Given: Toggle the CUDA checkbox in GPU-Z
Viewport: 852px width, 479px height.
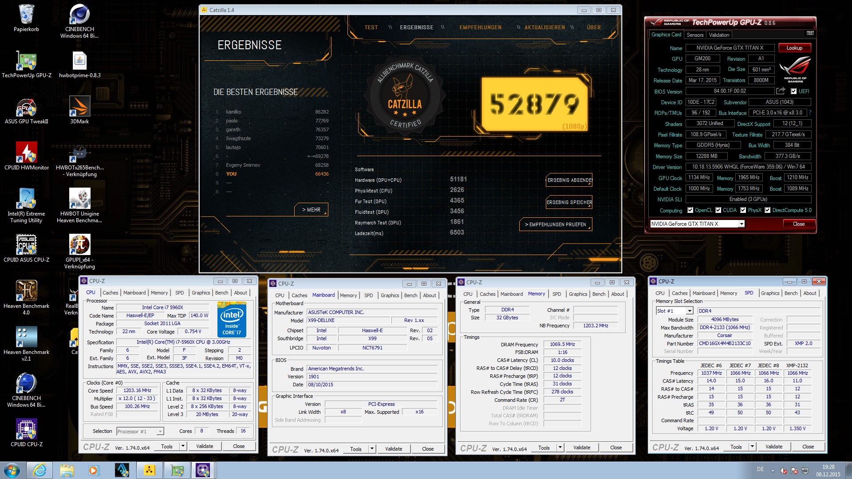Looking at the screenshot, I should tap(718, 210).
